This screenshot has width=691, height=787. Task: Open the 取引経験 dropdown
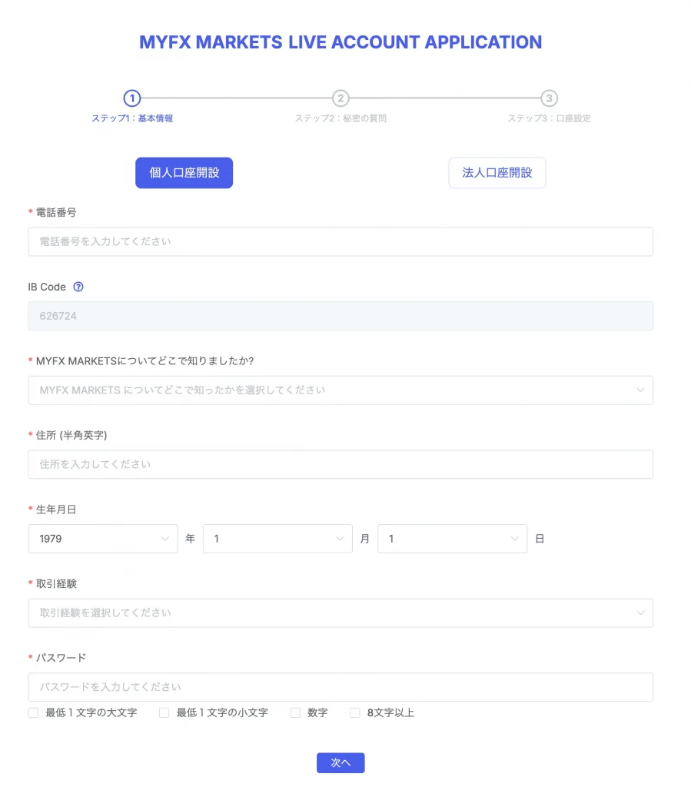point(341,613)
